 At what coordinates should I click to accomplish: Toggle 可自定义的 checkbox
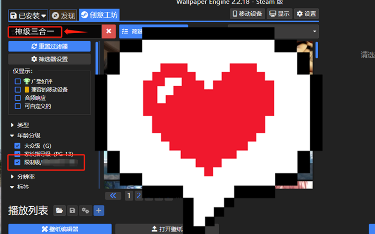click(18, 106)
